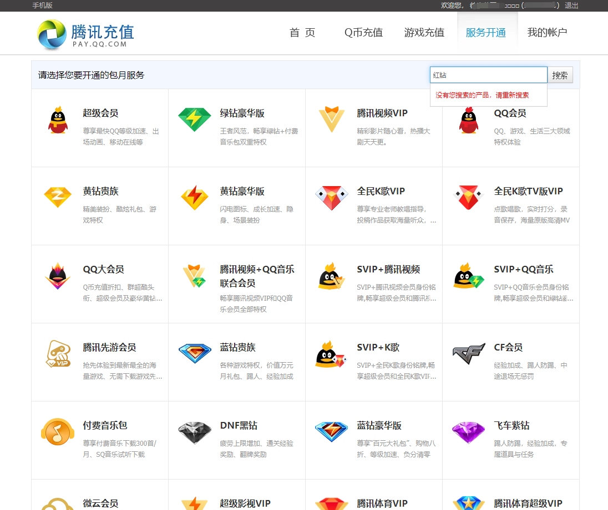Image resolution: width=608 pixels, height=510 pixels.
Task: Click the 腾讯视频VIP title
Action: (382, 113)
